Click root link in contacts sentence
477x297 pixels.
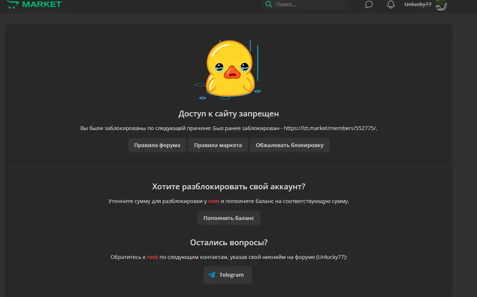[152, 257]
